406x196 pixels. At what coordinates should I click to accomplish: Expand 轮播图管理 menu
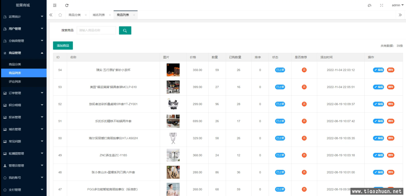(x=23, y=153)
